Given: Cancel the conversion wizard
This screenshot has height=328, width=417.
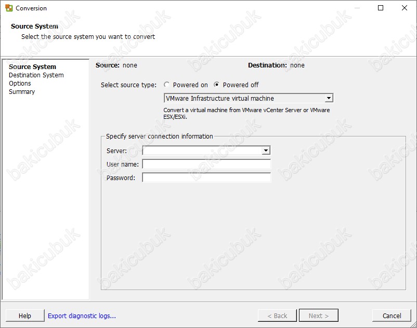Looking at the screenshot, I should (392, 316).
